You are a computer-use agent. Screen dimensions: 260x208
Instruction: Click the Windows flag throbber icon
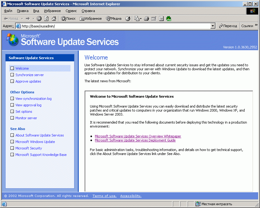point(252,11)
